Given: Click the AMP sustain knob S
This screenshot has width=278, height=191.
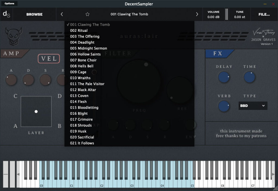Looking at the screenshot, I should (46, 80).
